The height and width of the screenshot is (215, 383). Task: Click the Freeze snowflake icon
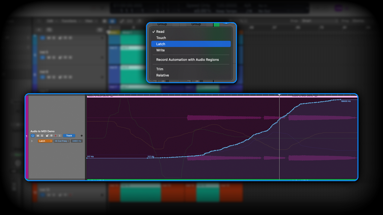51,136
